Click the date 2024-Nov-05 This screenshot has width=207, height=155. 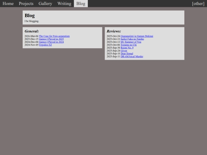(31, 45)
